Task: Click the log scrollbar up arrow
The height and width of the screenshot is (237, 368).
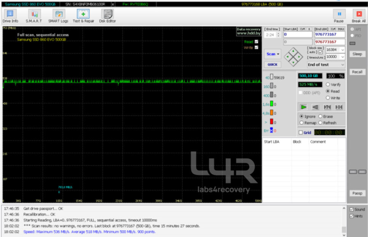Action: point(344,208)
